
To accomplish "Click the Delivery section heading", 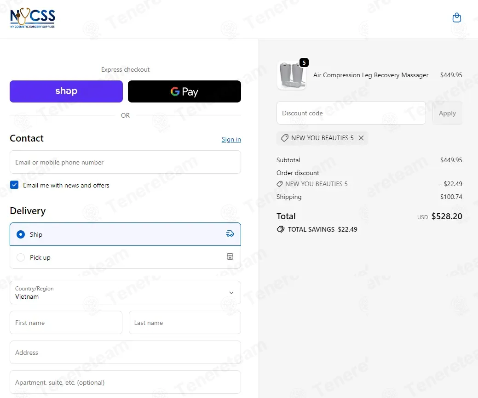I will [28, 211].
